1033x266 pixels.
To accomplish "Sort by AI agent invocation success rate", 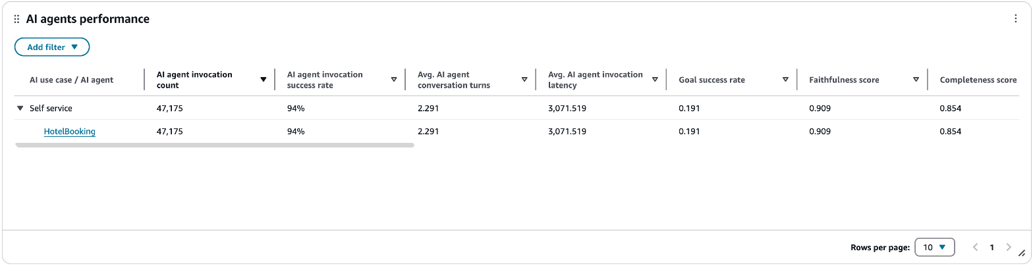I will click(x=394, y=80).
